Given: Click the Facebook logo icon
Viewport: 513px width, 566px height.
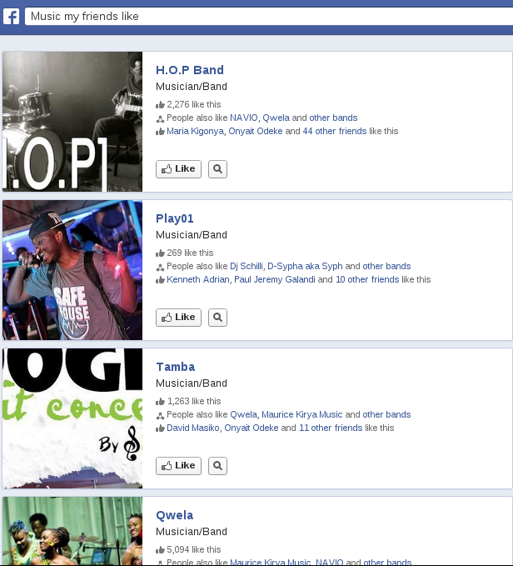Looking at the screenshot, I should tap(11, 17).
